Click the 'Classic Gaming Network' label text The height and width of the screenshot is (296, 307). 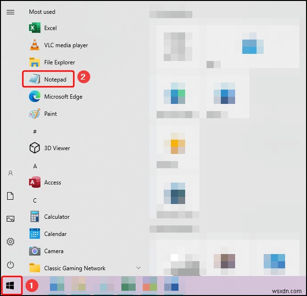pyautogui.click(x=75, y=268)
